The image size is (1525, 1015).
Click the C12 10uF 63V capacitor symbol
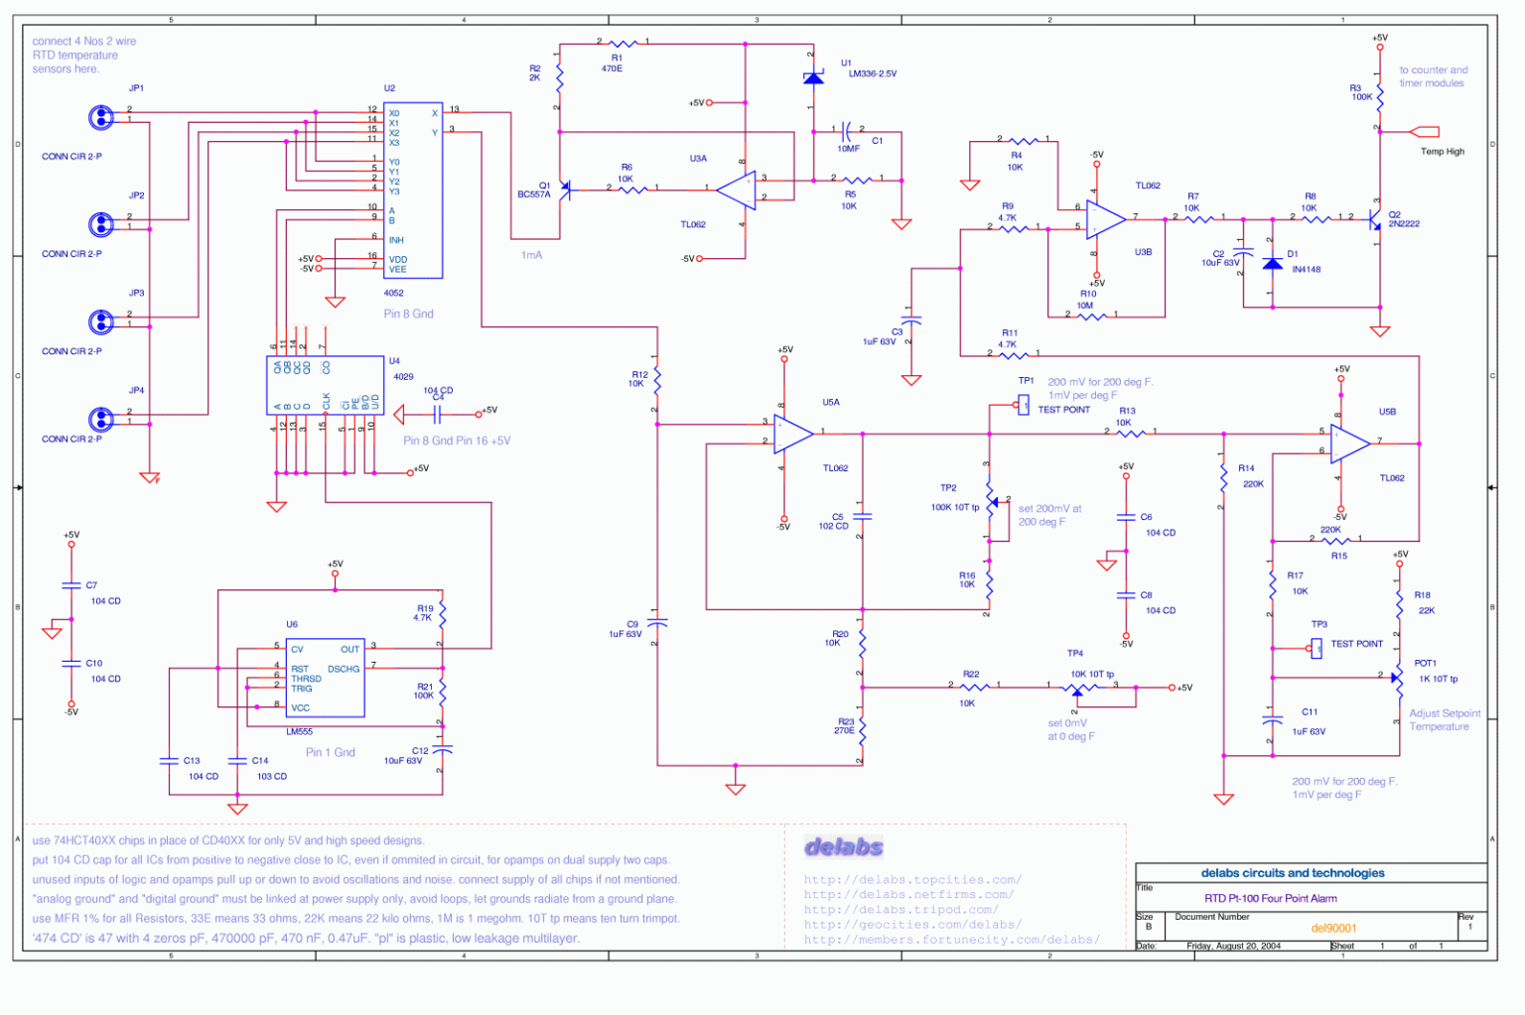point(443,748)
